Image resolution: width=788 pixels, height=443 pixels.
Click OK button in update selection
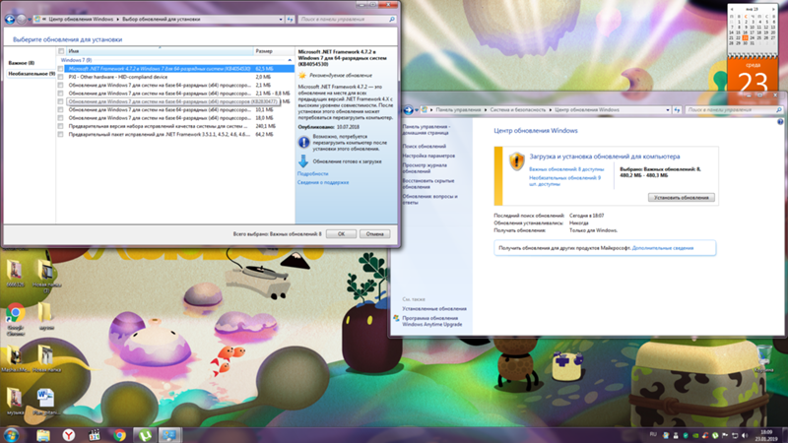click(x=341, y=234)
